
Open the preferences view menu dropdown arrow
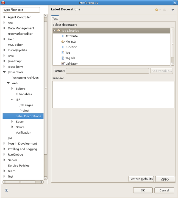(173, 10)
